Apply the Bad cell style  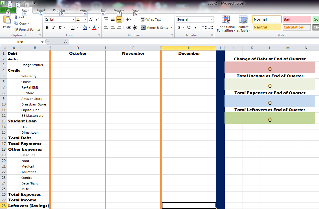click(x=297, y=19)
